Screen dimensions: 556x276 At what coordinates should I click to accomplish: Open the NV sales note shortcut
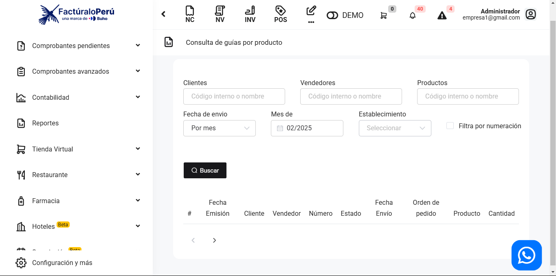pyautogui.click(x=220, y=15)
